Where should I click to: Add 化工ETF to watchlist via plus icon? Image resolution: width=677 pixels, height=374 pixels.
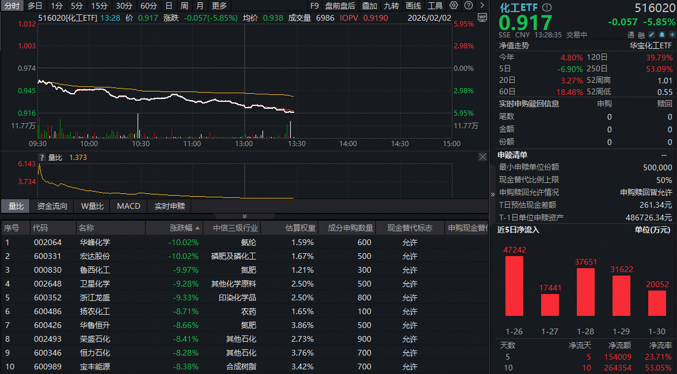click(671, 35)
